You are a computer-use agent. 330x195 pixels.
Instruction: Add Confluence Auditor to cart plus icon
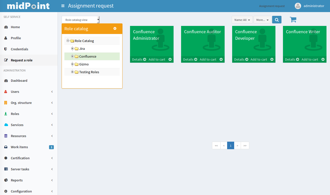pos(221,59)
